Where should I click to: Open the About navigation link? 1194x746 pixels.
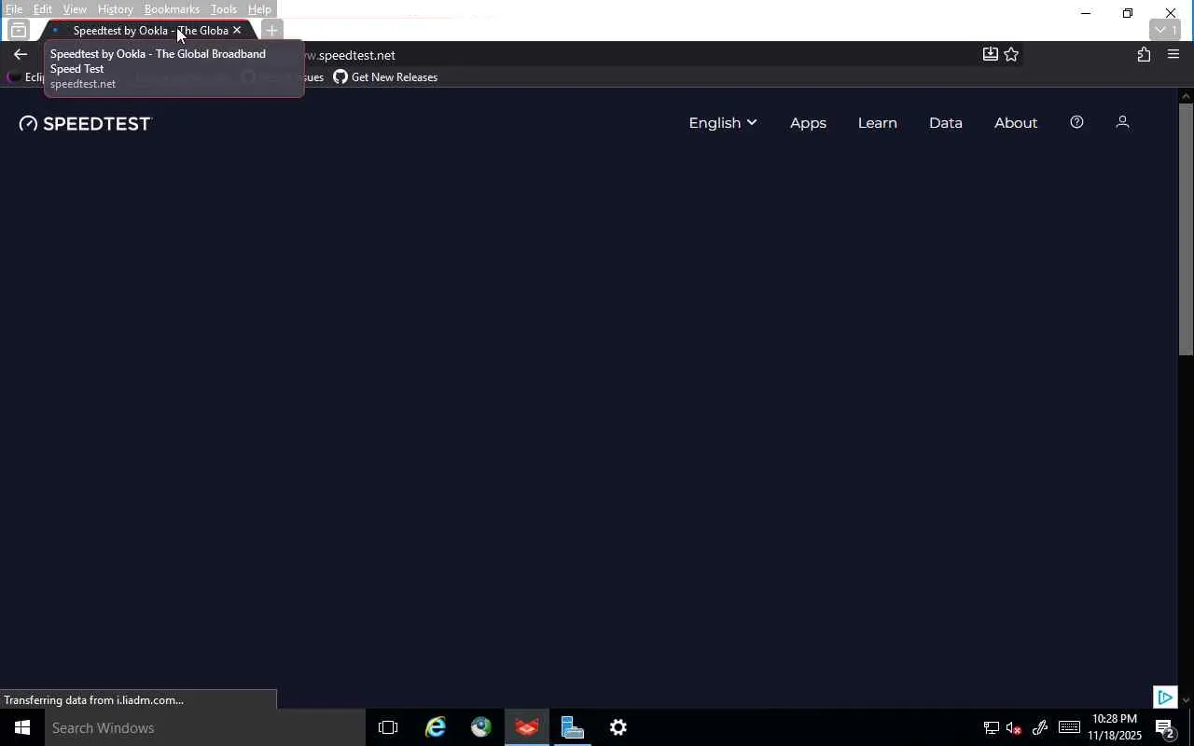click(1016, 123)
